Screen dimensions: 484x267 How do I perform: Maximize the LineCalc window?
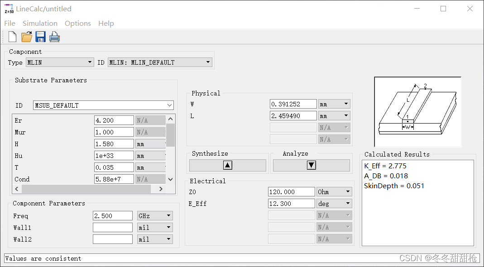(x=443, y=9)
